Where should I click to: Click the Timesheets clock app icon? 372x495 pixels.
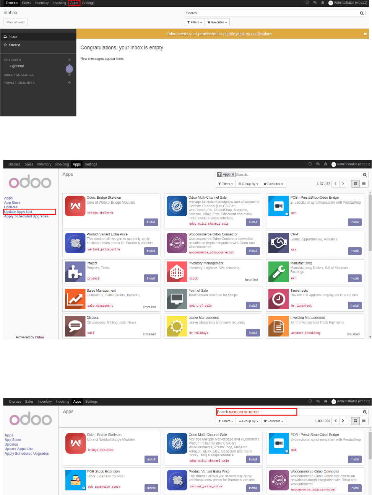278,299
